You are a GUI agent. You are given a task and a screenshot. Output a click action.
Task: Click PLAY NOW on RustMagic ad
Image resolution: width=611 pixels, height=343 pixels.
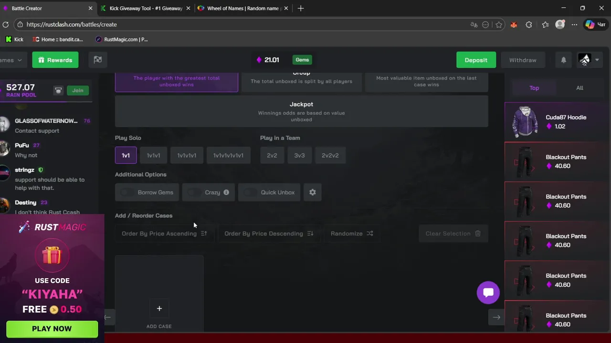pos(52,329)
